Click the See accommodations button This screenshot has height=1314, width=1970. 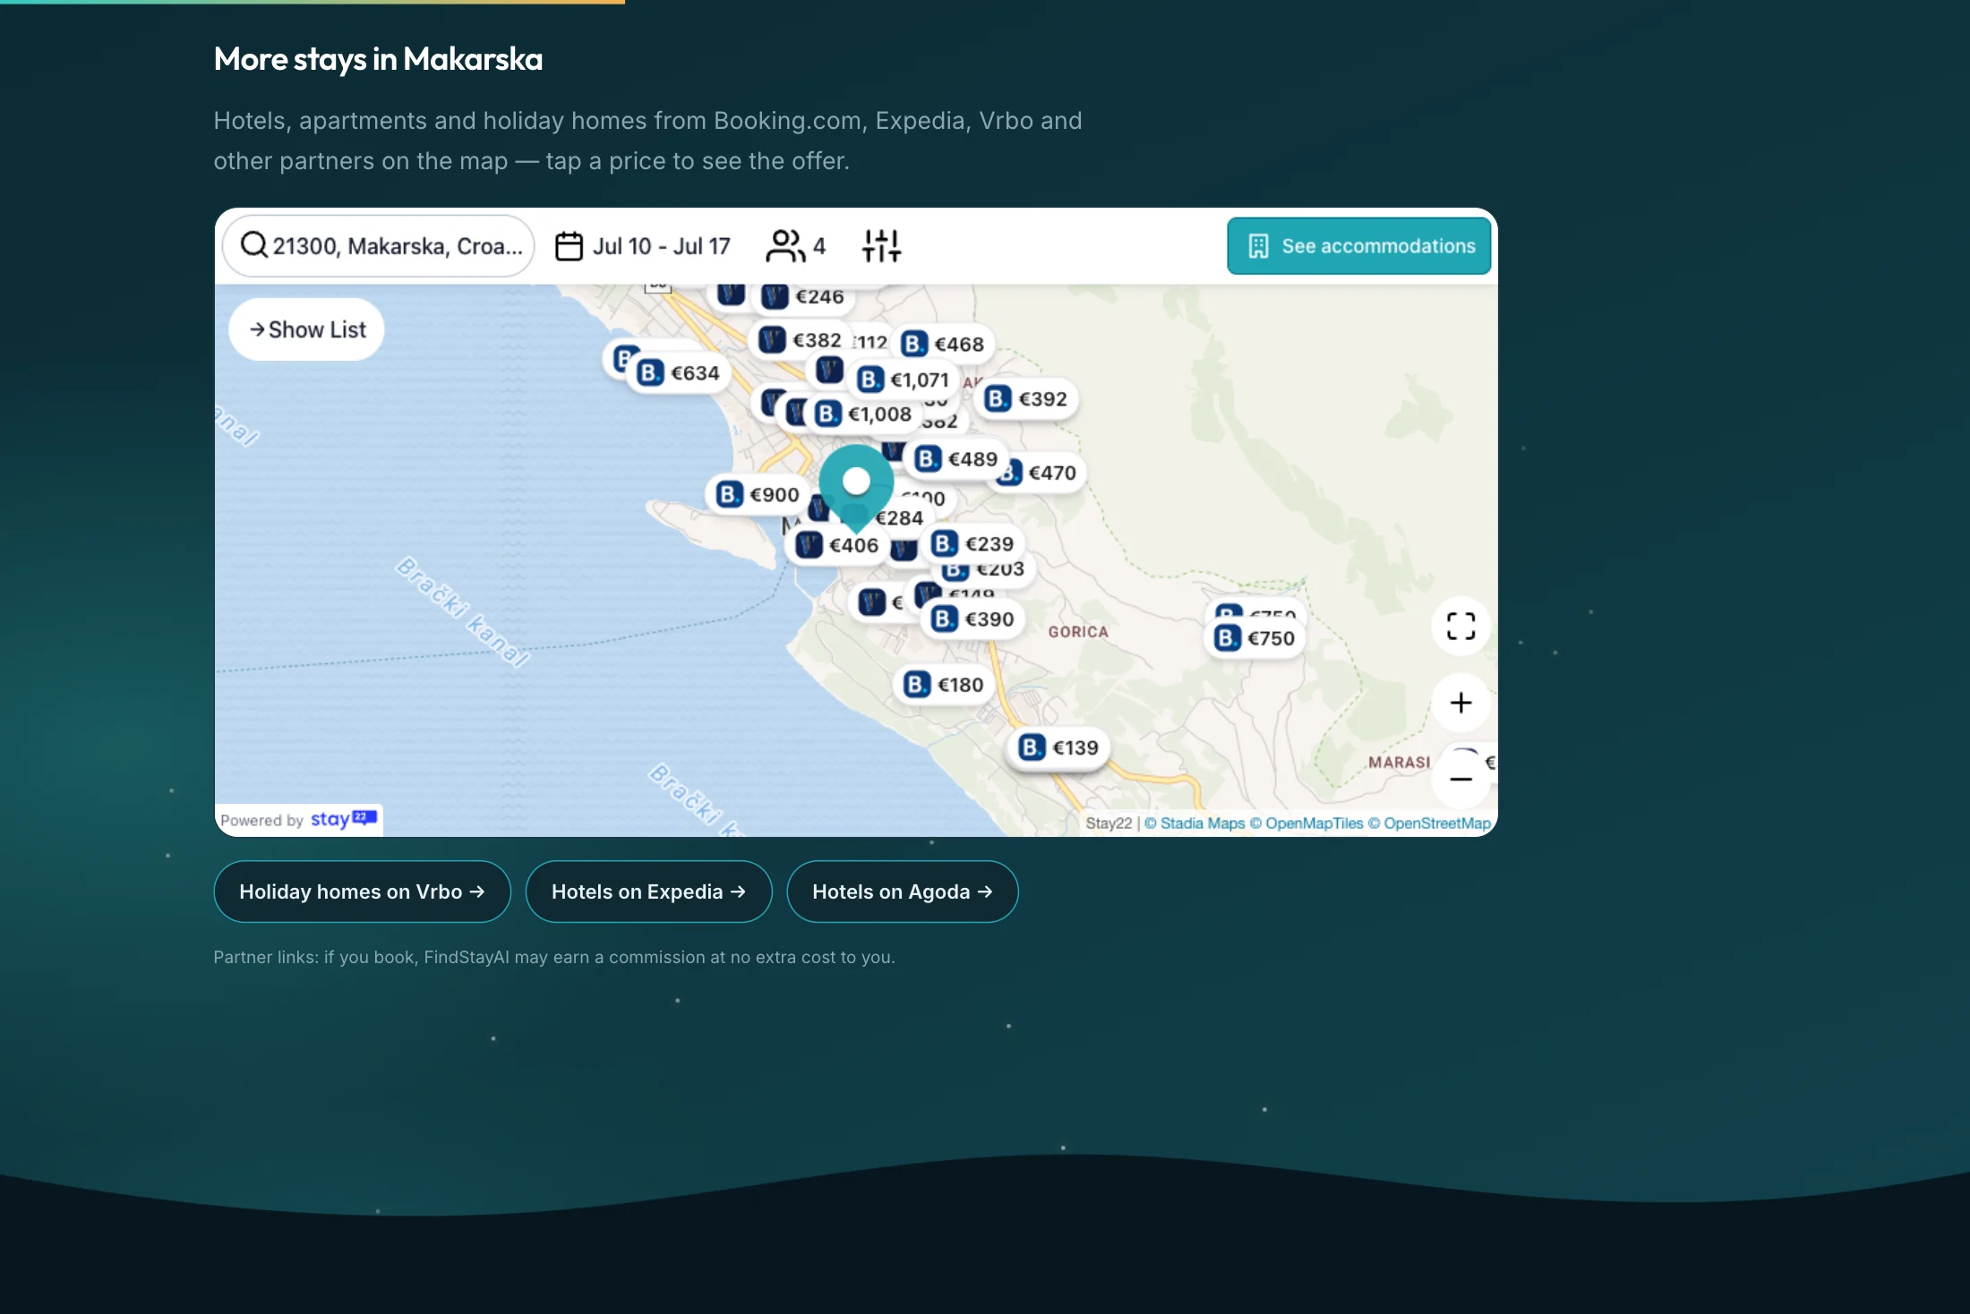(x=1358, y=246)
